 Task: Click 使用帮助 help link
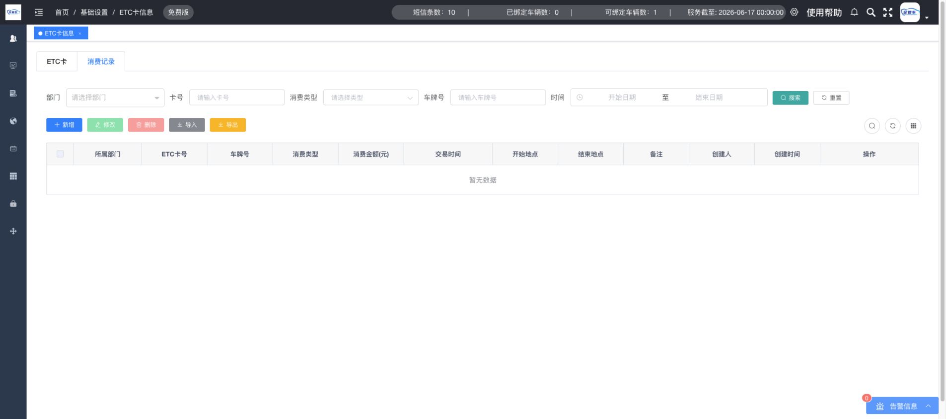pos(824,12)
